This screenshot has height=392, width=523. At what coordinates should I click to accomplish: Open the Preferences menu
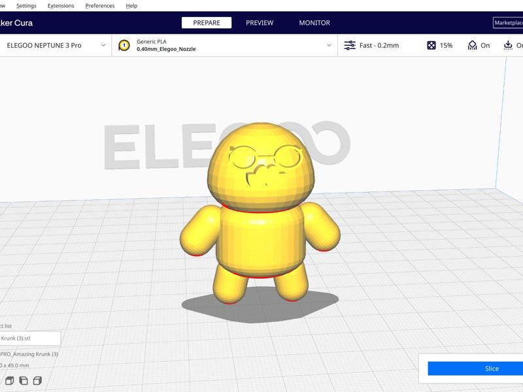pos(100,6)
